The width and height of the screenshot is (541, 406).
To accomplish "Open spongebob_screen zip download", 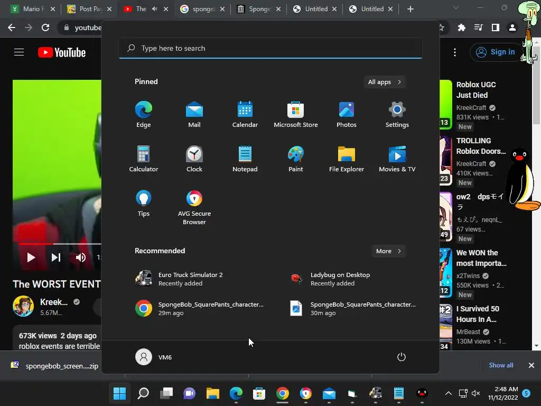I will coord(55,366).
